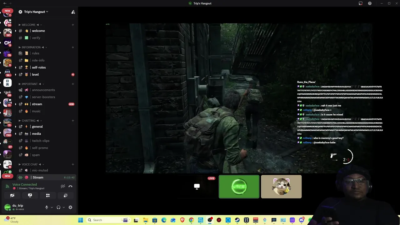Open the welcome channel
The image size is (400, 225).
pyautogui.click(x=47, y=31)
